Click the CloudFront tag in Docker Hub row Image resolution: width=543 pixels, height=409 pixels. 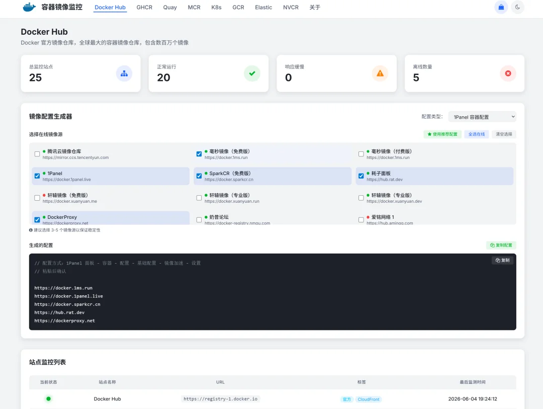369,399
